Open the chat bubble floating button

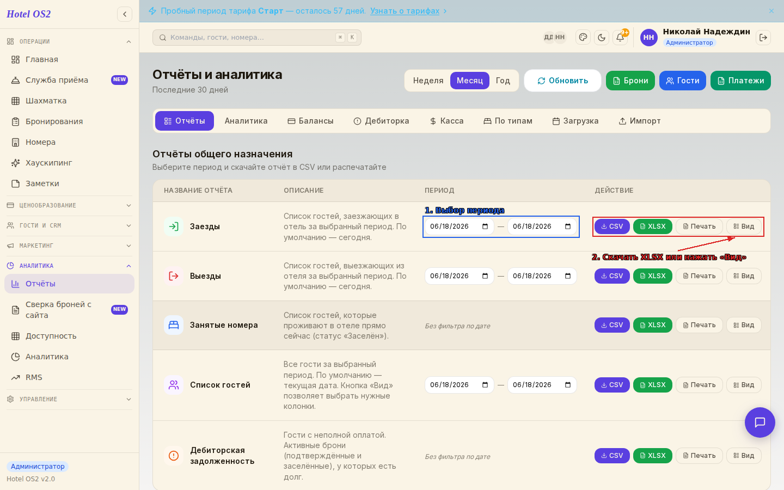[760, 422]
